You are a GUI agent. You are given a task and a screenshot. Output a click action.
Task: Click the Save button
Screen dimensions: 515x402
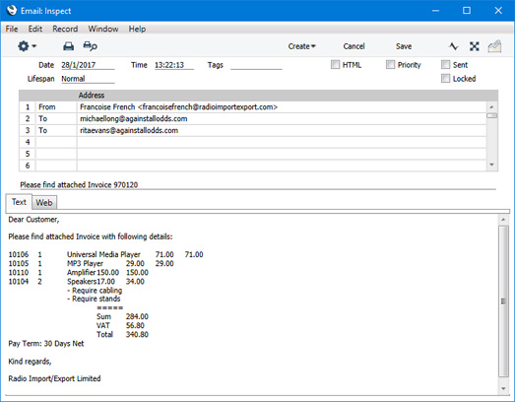pyautogui.click(x=404, y=46)
